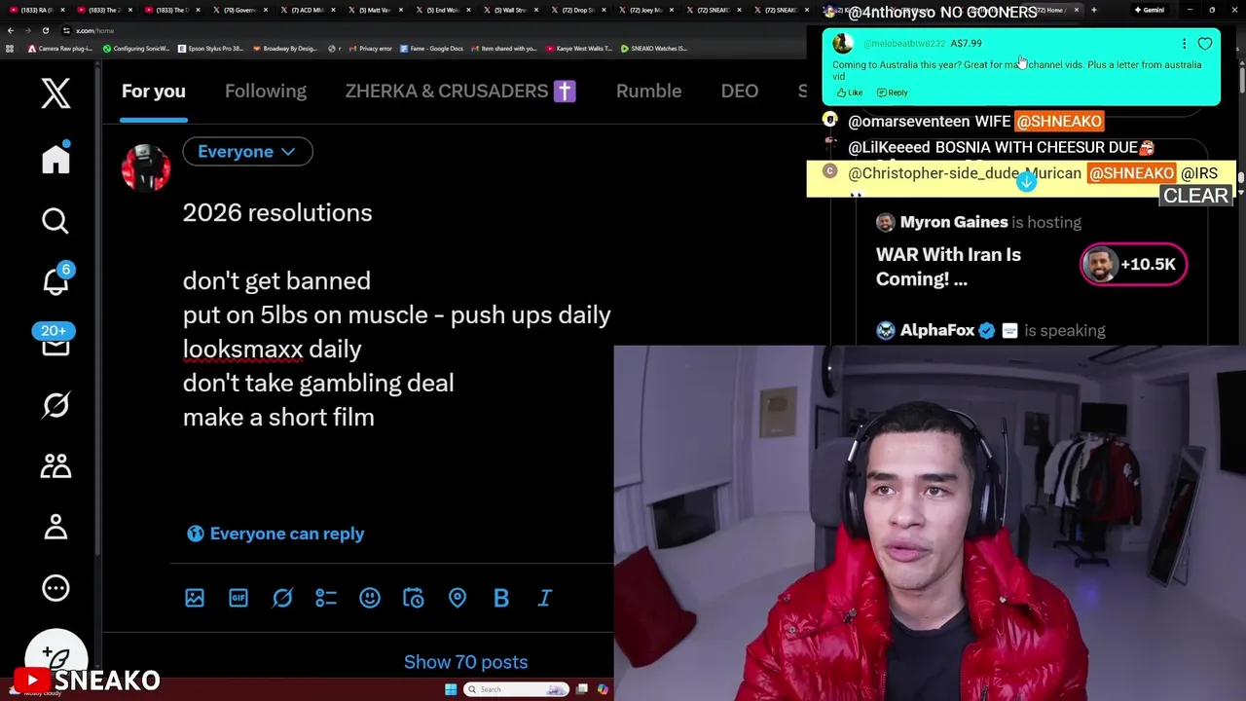Open the Everyone audience dropdown
The width and height of the screenshot is (1246, 701).
[247, 152]
